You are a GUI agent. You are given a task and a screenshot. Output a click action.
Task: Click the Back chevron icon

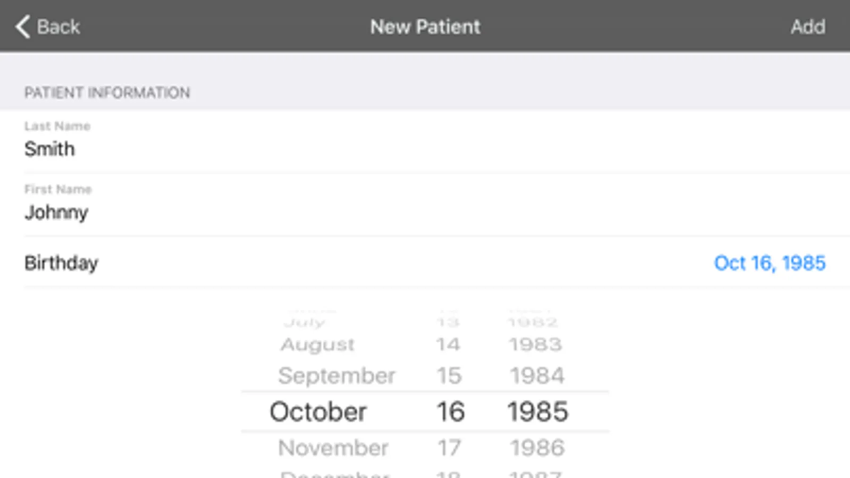22,27
